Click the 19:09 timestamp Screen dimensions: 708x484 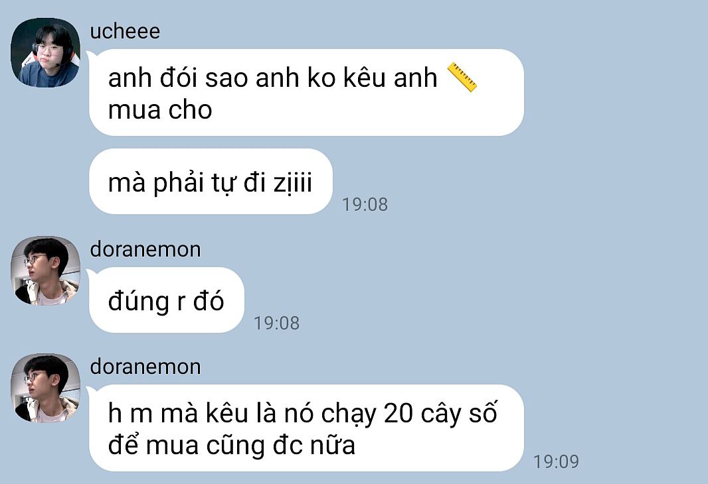tap(556, 461)
